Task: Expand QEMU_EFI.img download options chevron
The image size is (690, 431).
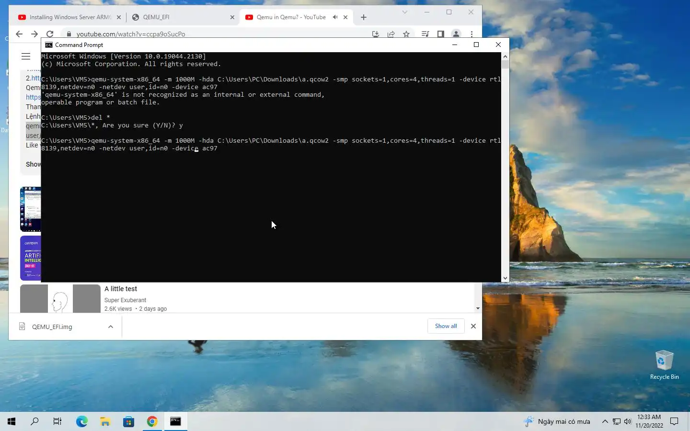Action: click(x=111, y=327)
